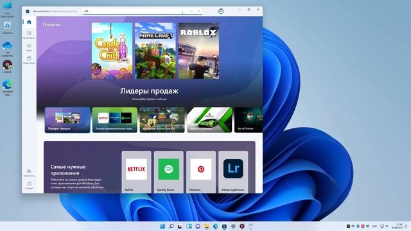Select the Asphalt 9 Legends card
411x231 pixels.
(209, 120)
